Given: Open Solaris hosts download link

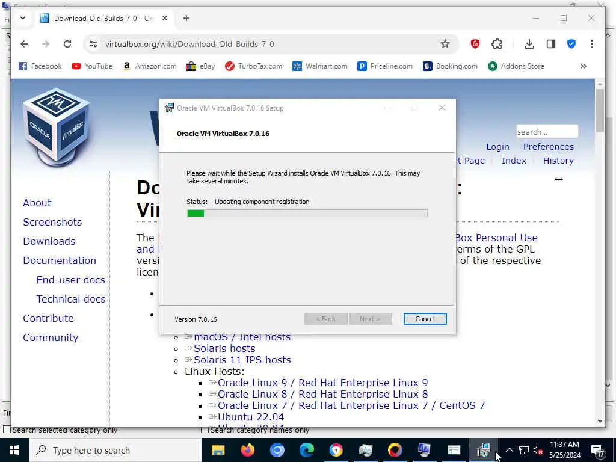Looking at the screenshot, I should point(224,348).
